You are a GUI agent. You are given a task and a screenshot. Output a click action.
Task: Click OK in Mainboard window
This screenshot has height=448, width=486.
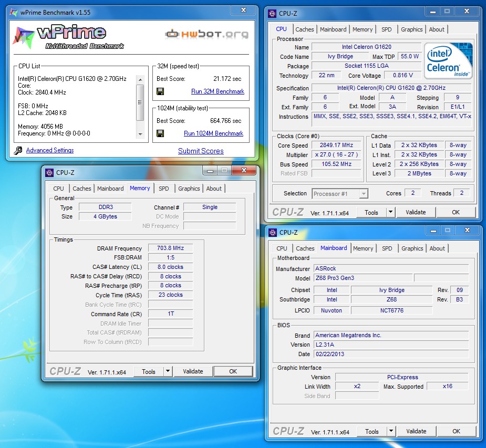pos(456,431)
